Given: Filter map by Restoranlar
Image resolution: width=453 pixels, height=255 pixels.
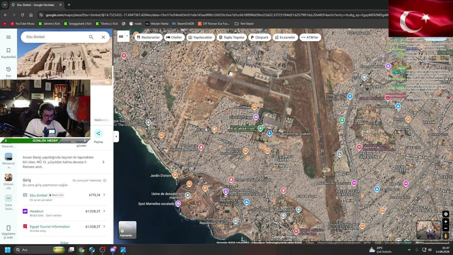Looking at the screenshot, I should pyautogui.click(x=148, y=37).
